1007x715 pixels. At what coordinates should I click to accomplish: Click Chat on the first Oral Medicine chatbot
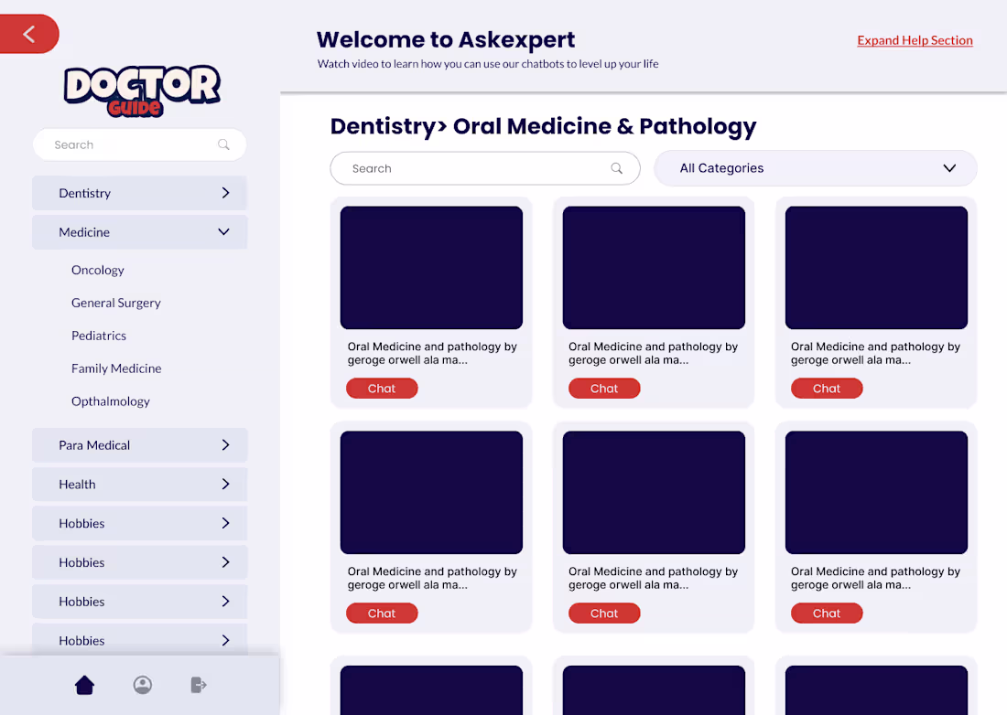[x=382, y=388]
